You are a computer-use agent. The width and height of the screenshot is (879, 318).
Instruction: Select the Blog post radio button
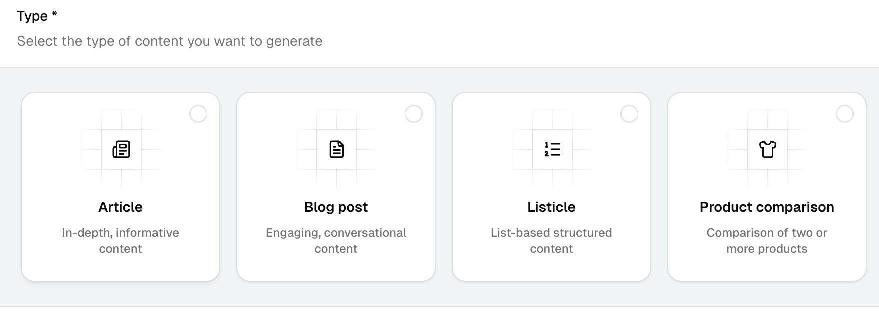click(x=414, y=114)
